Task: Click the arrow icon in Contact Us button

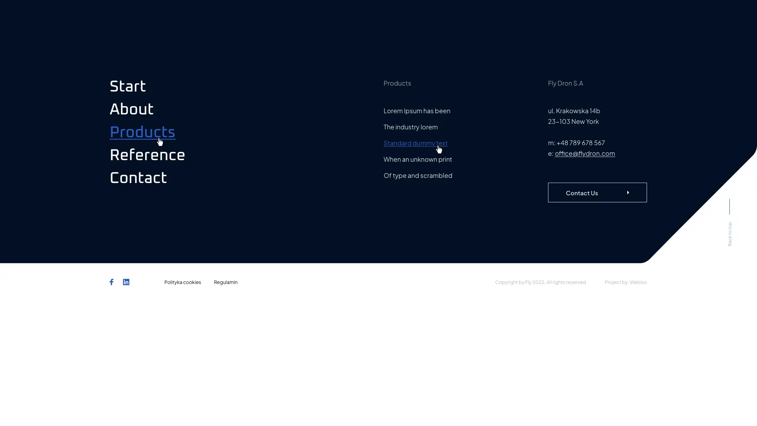Action: 628,192
